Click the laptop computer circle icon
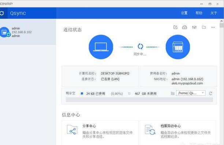The height and width of the screenshot is (145, 224). tap(101, 47)
